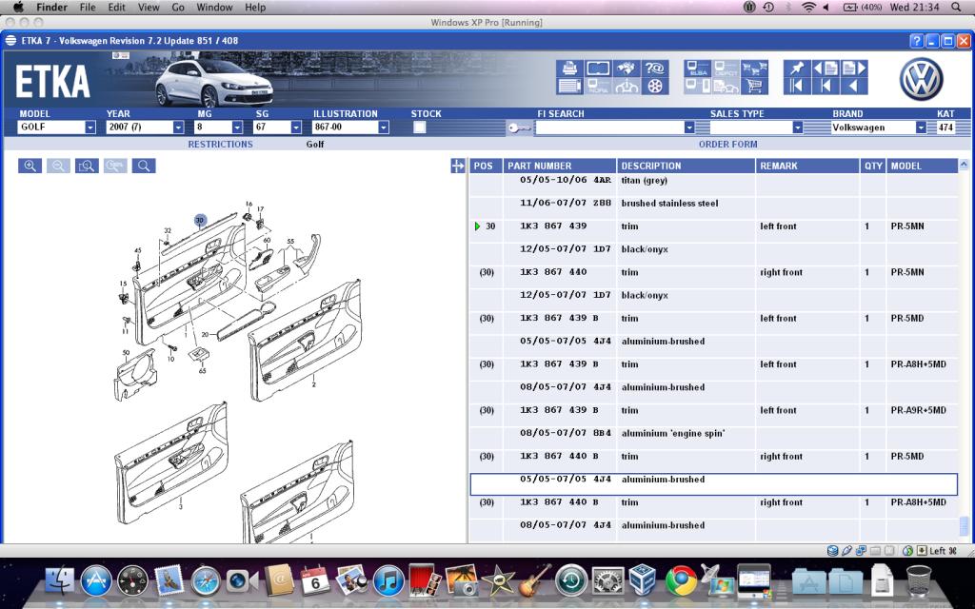
Task: Open the File menu
Action: click(88, 8)
